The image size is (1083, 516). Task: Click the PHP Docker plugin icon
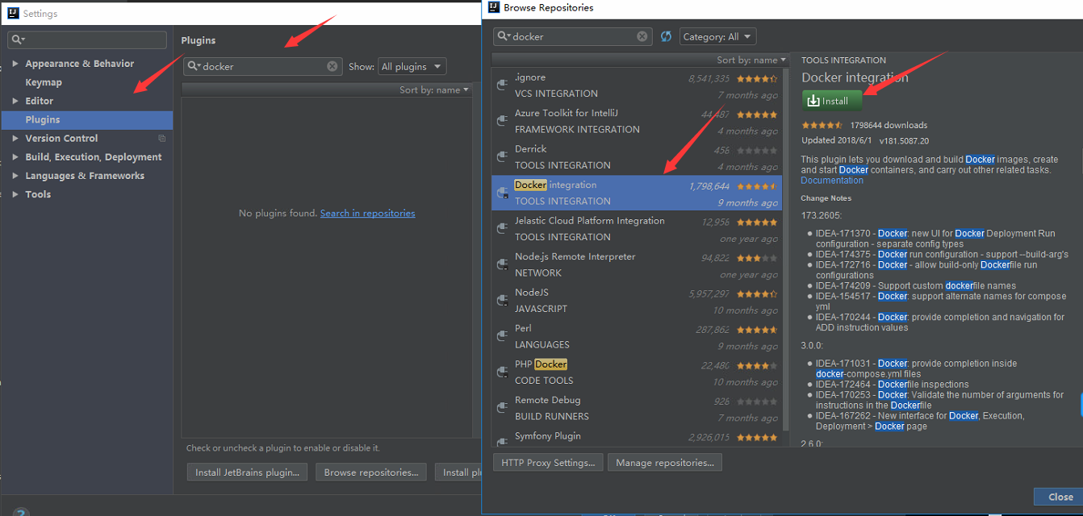(500, 371)
